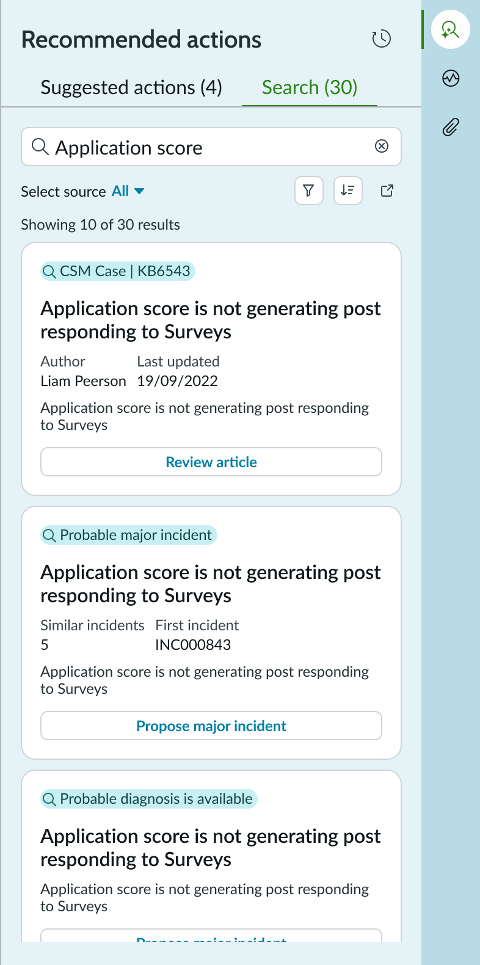Open search results in new window
Screen dimensions: 480x965
coord(387,191)
